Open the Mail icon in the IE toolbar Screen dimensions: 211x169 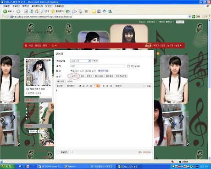tap(74, 12)
